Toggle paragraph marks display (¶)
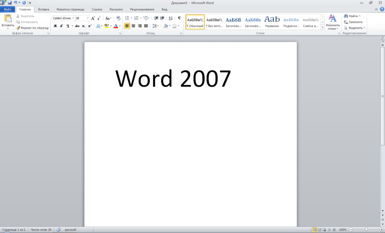Screen dimensions: 385x233 [x=179, y=18]
